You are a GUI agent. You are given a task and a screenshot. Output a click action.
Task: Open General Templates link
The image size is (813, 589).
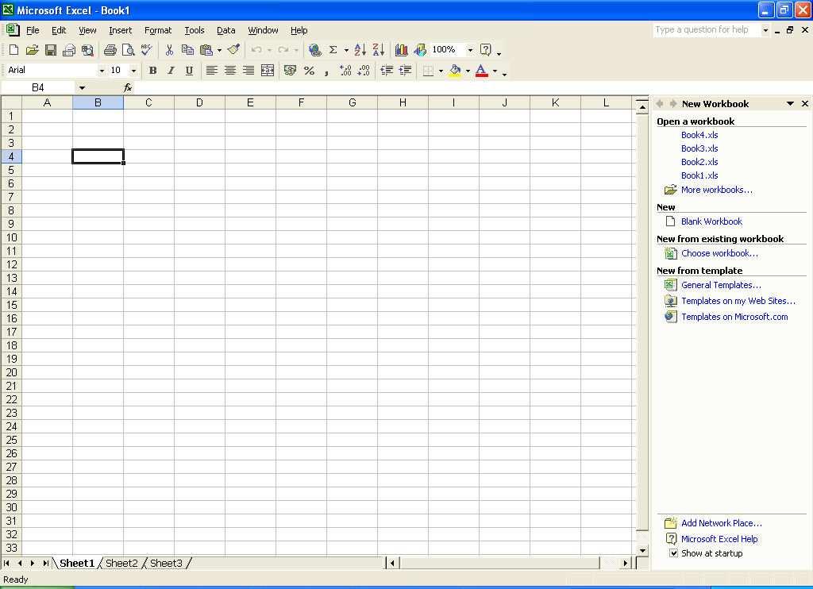click(721, 285)
